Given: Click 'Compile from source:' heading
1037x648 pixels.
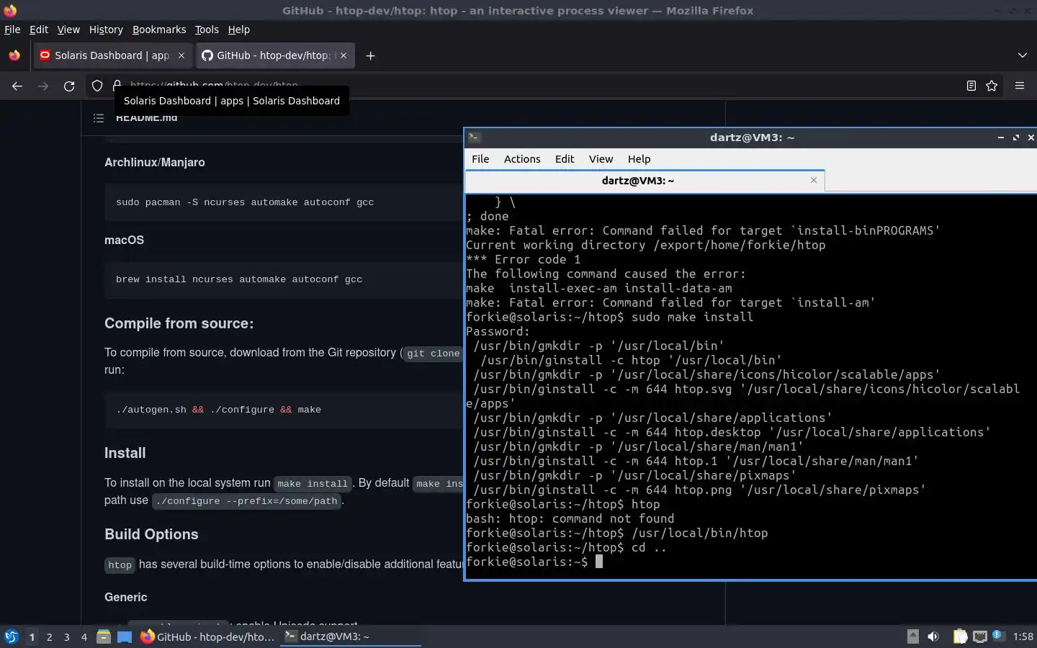Looking at the screenshot, I should point(179,323).
